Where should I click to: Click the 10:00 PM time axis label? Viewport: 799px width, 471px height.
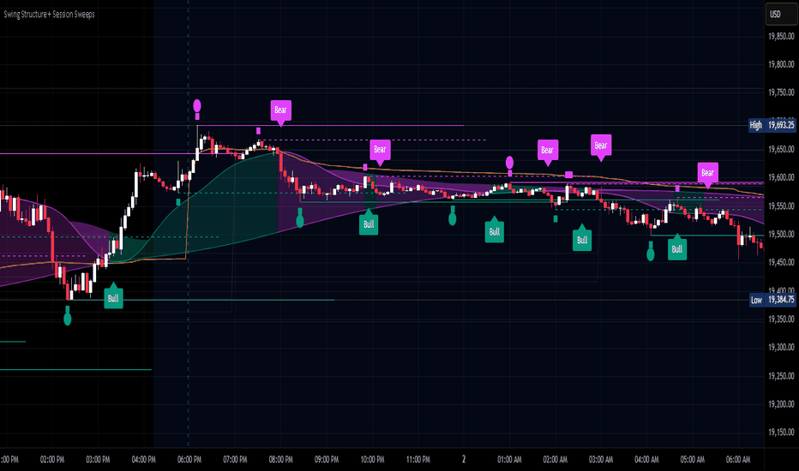tap(372, 459)
